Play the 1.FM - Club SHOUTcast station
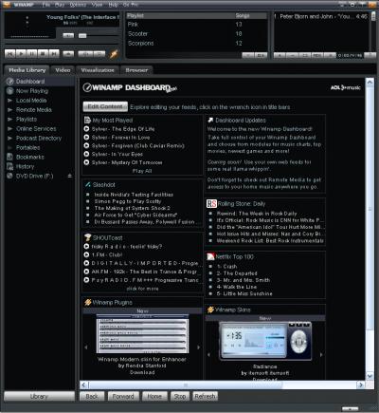Viewport: 379px width, 413px height. [86, 254]
